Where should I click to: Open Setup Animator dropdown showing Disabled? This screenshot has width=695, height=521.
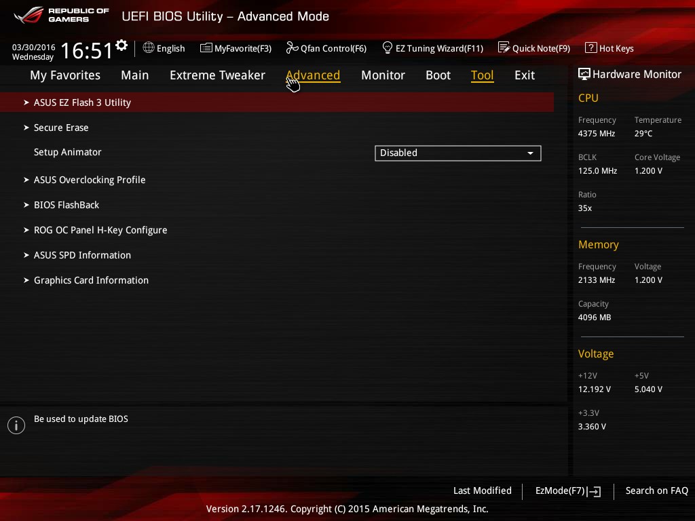point(458,153)
